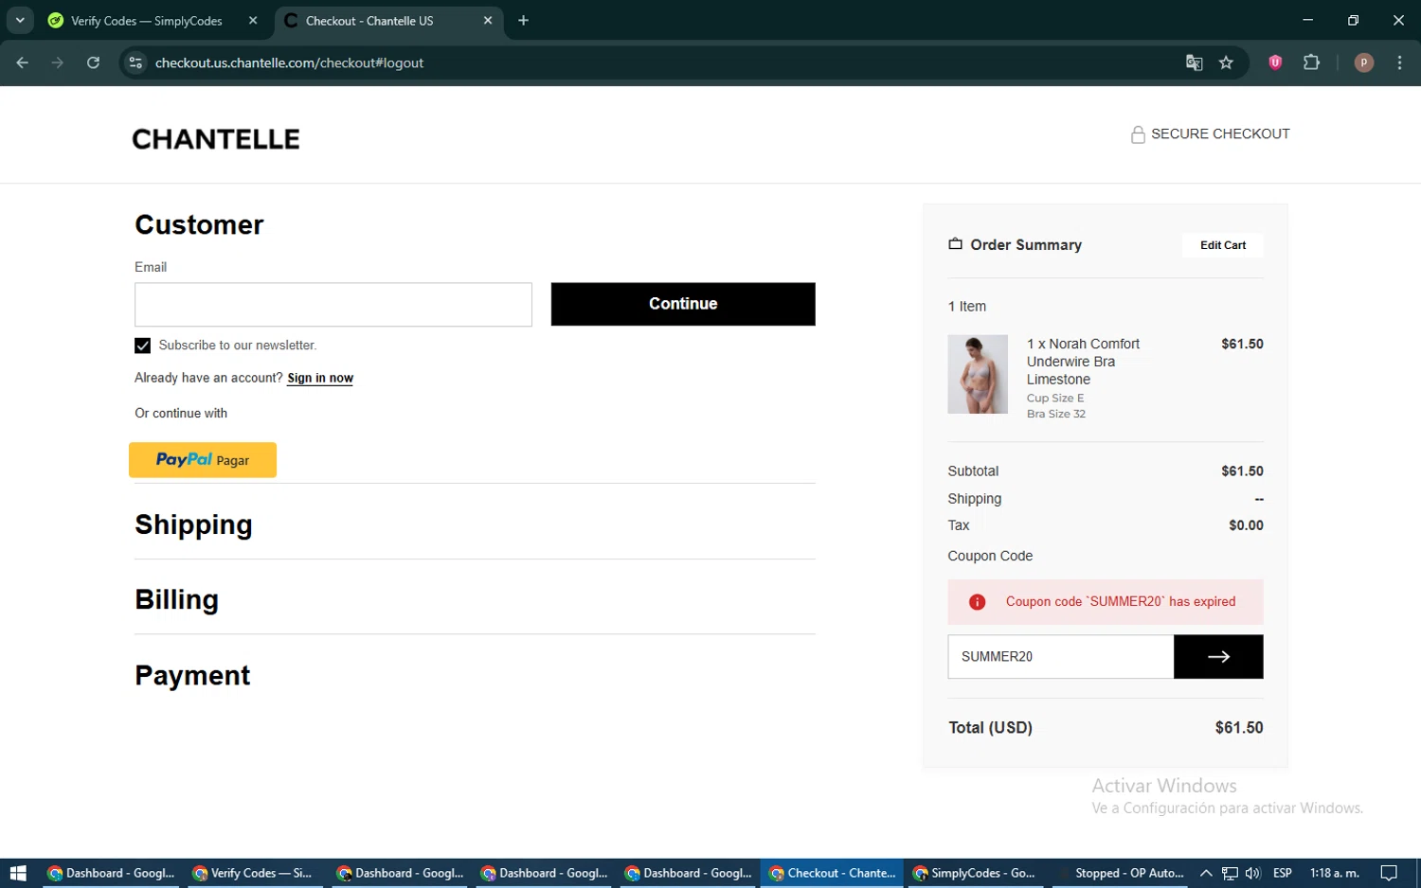Click the Coupon code SUMMER20 has expired message
Image resolution: width=1421 pixels, height=888 pixels.
tap(1121, 602)
